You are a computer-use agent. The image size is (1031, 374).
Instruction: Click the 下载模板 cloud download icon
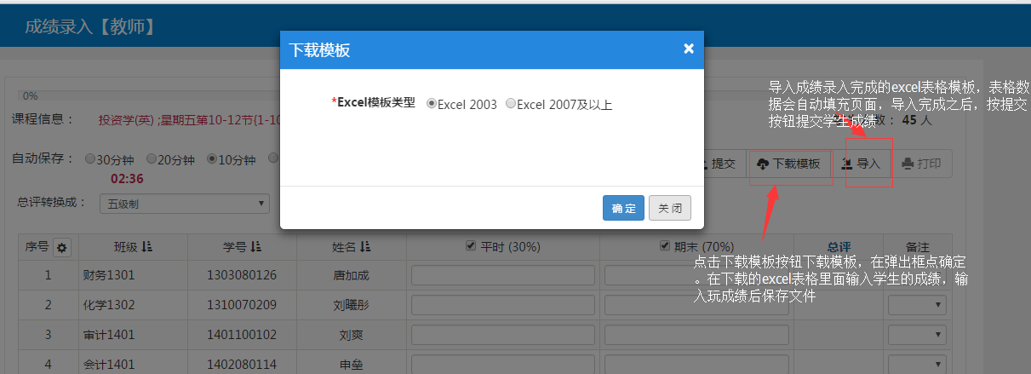tap(763, 164)
